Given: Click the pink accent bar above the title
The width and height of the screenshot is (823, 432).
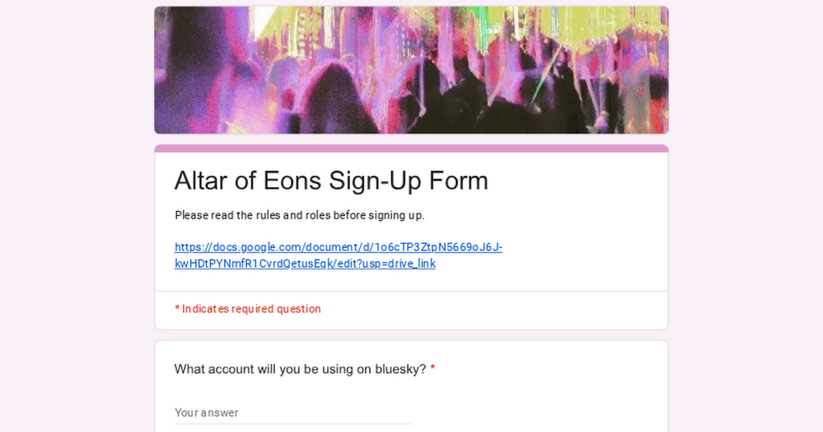Looking at the screenshot, I should click(411, 148).
